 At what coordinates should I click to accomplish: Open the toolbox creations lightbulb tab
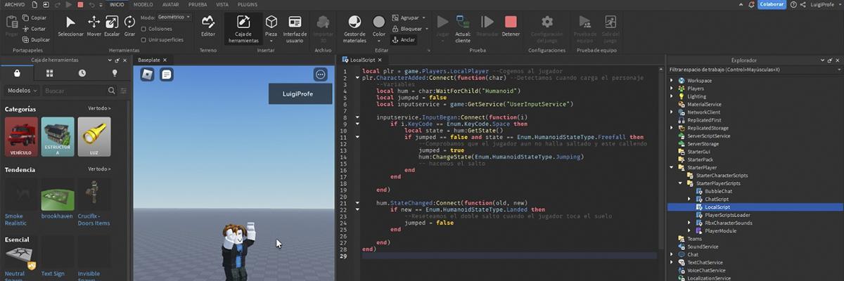pos(115,73)
